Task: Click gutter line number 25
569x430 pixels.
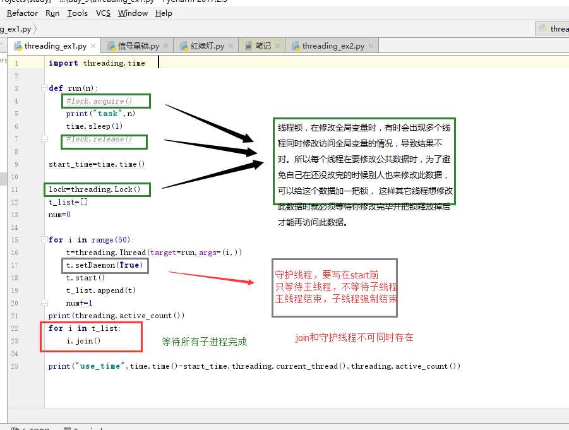Action: coord(15,366)
